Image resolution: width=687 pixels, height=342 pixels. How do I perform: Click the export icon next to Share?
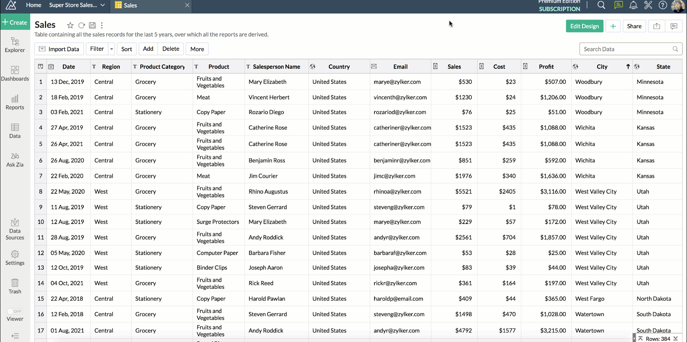657,26
